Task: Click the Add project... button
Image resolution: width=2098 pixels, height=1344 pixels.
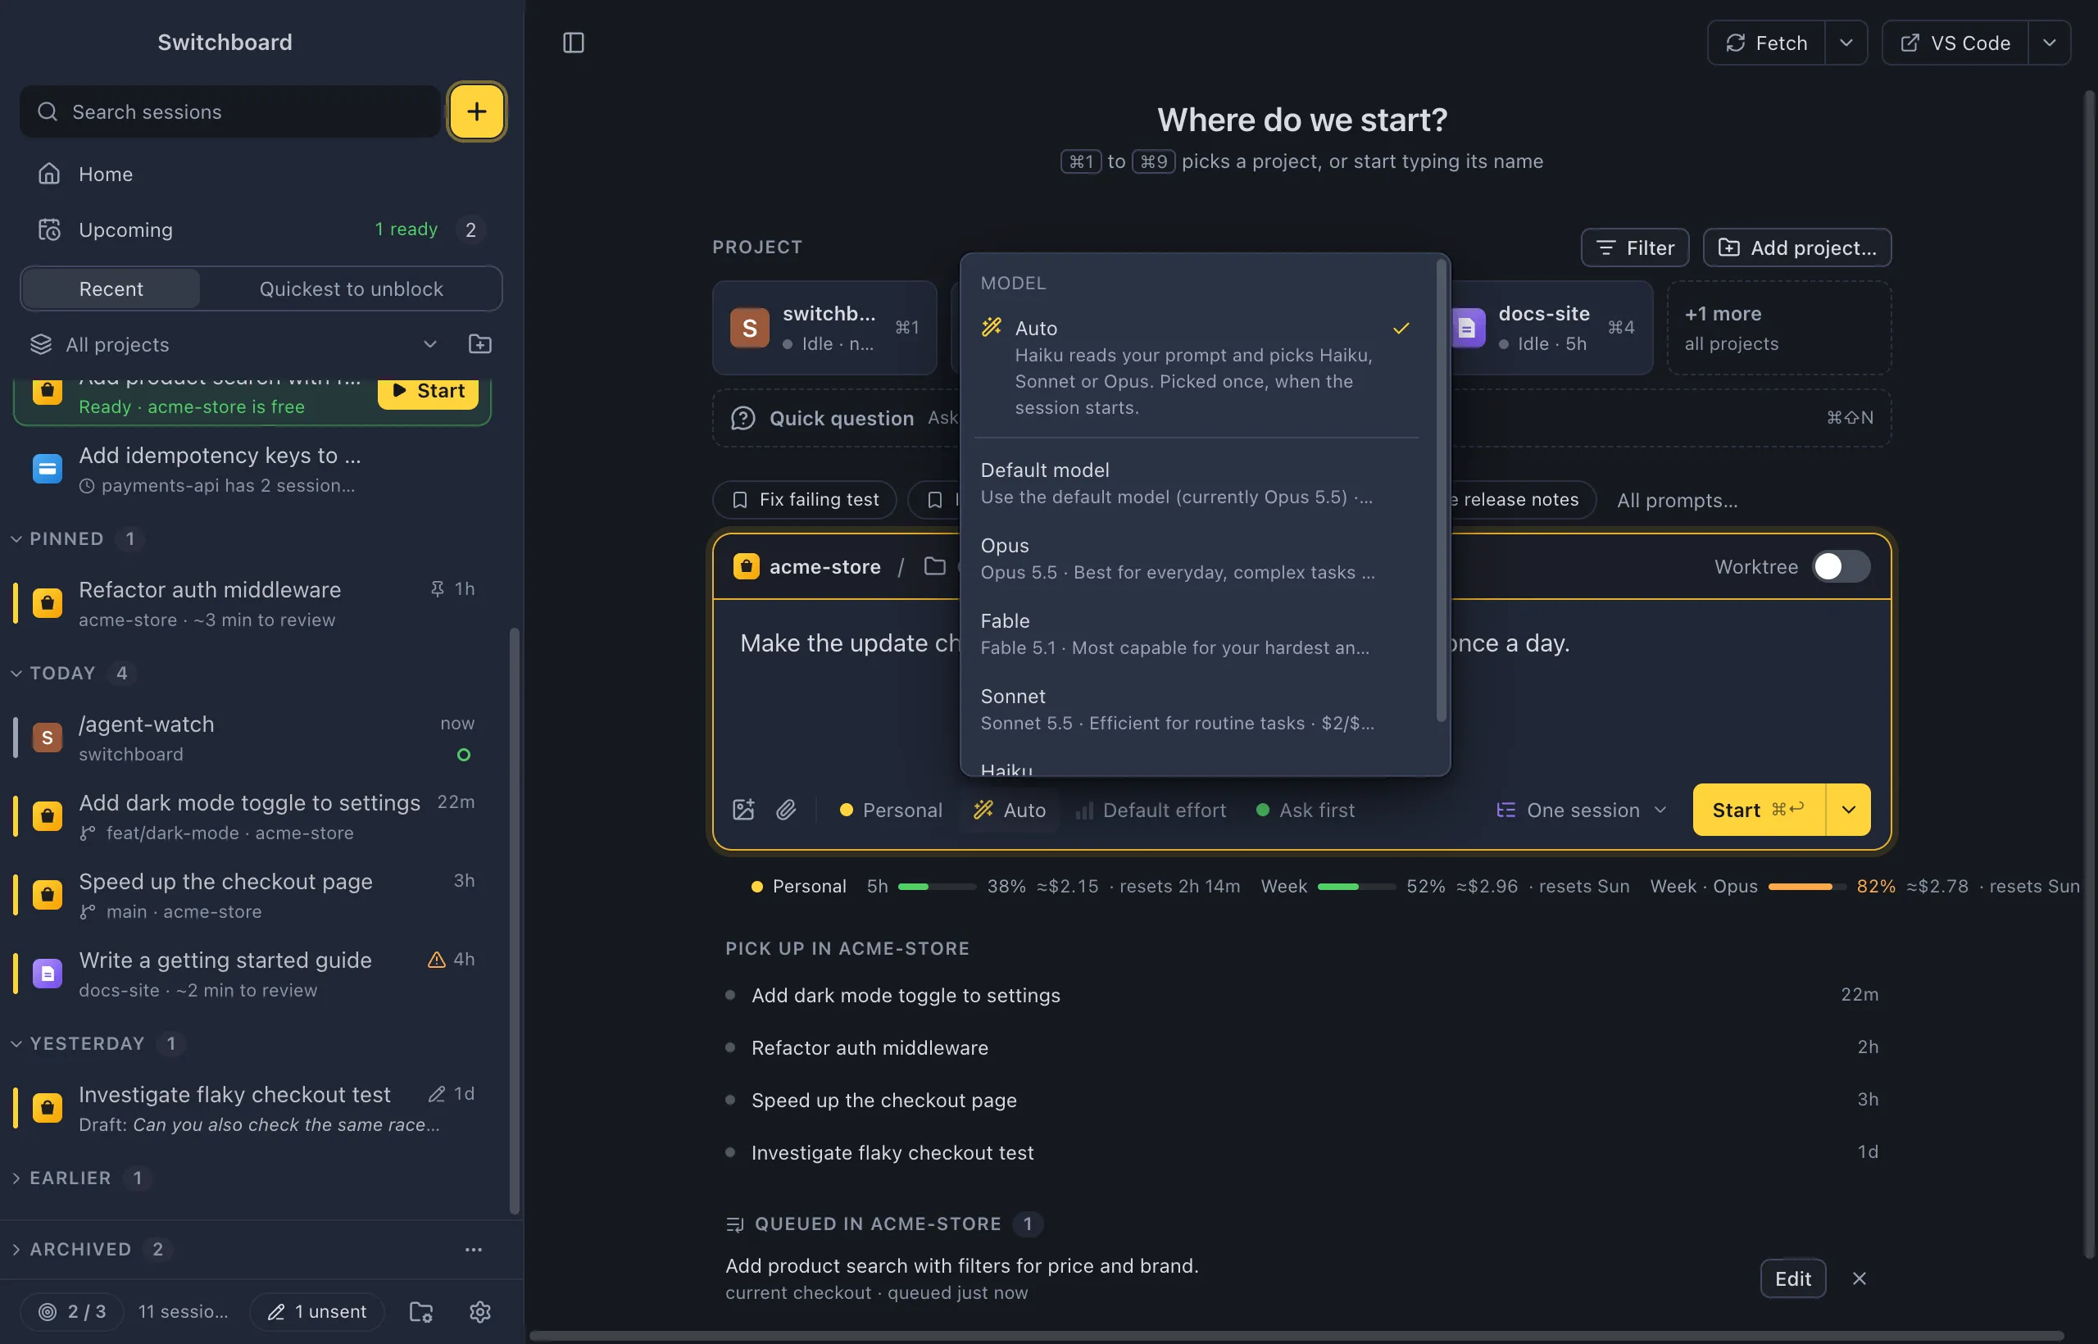Action: point(1797,247)
